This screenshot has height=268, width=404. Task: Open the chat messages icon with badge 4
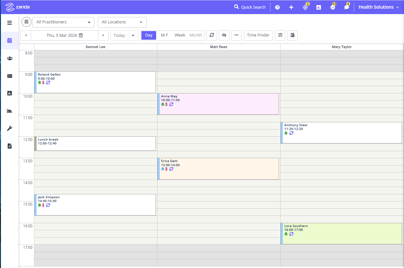(x=347, y=7)
